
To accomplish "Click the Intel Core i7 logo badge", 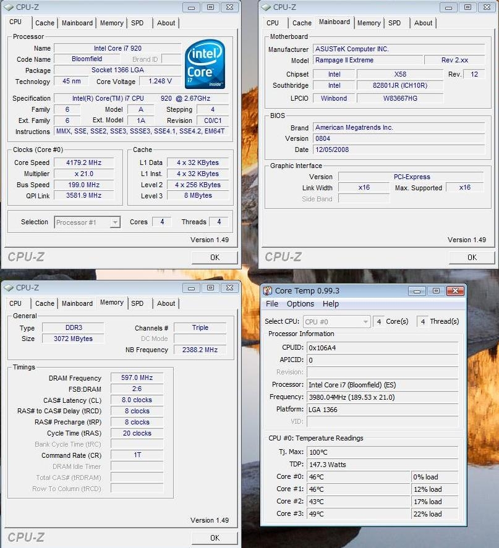I will click(x=205, y=64).
